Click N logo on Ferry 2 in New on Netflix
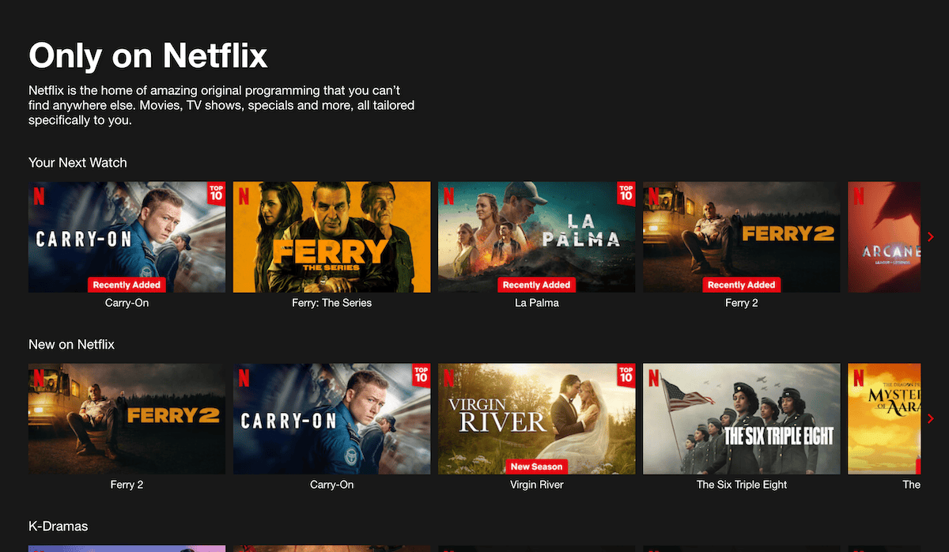This screenshot has width=949, height=552. pos(39,377)
